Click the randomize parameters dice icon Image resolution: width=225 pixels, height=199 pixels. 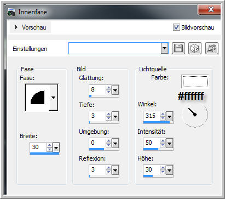pos(195,48)
